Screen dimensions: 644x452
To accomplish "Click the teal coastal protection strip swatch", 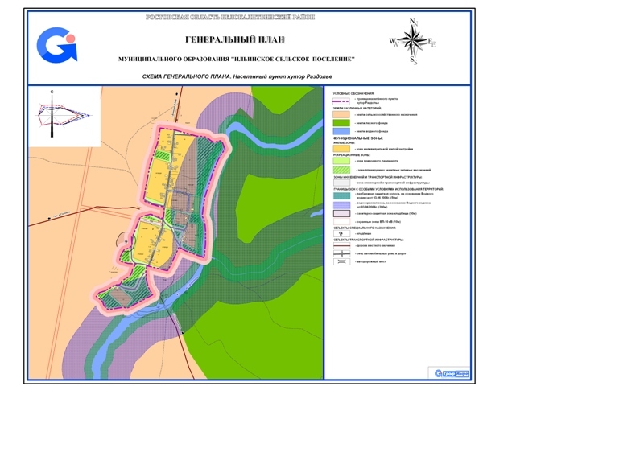I will pos(342,195).
